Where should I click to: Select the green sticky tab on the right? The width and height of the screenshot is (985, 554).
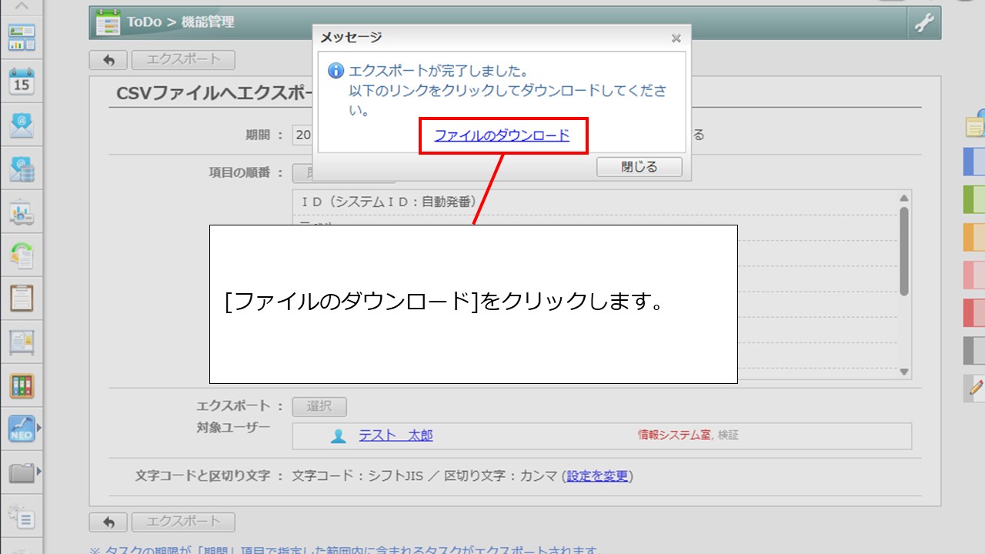pyautogui.click(x=975, y=199)
